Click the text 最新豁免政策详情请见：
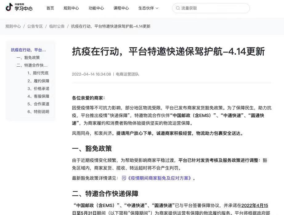The image size is (284, 215). [95, 178]
